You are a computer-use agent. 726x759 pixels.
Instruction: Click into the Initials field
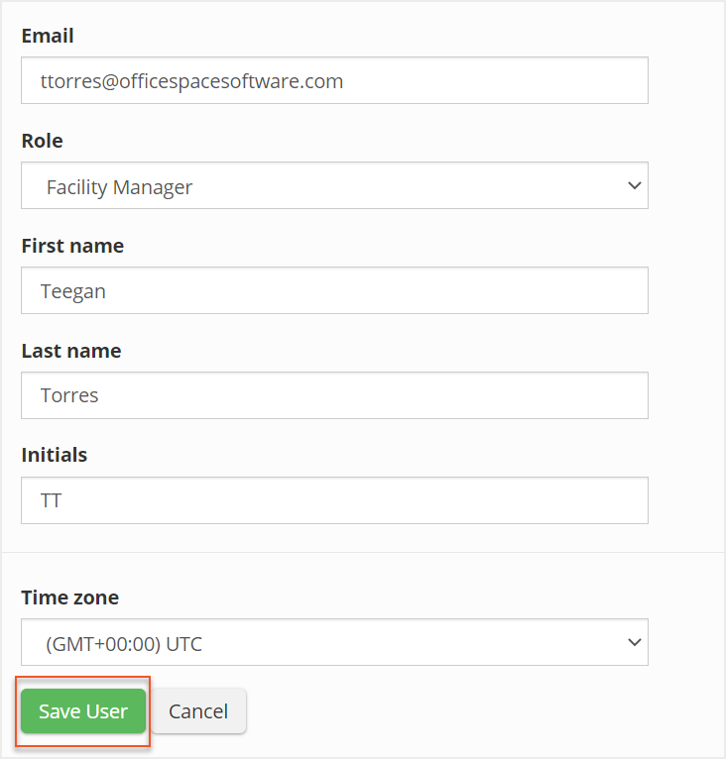pyautogui.click(x=333, y=500)
